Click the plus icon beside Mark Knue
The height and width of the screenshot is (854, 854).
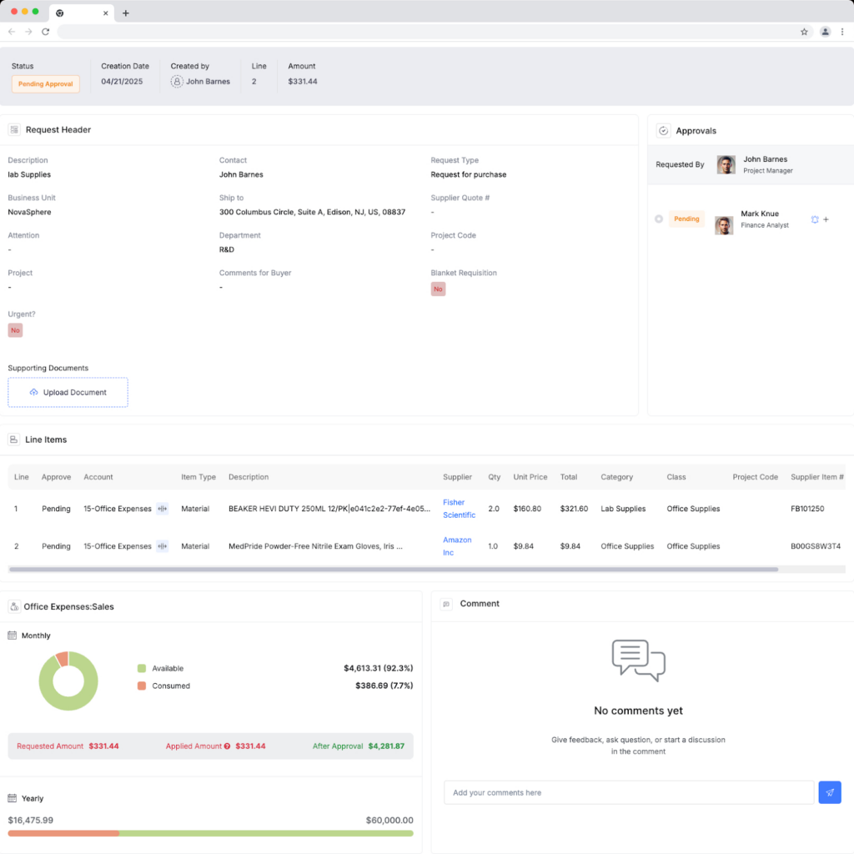tap(826, 219)
